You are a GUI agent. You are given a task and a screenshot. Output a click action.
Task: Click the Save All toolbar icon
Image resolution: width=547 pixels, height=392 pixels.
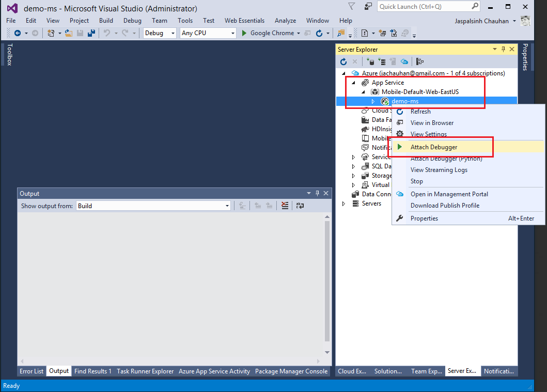[91, 33]
